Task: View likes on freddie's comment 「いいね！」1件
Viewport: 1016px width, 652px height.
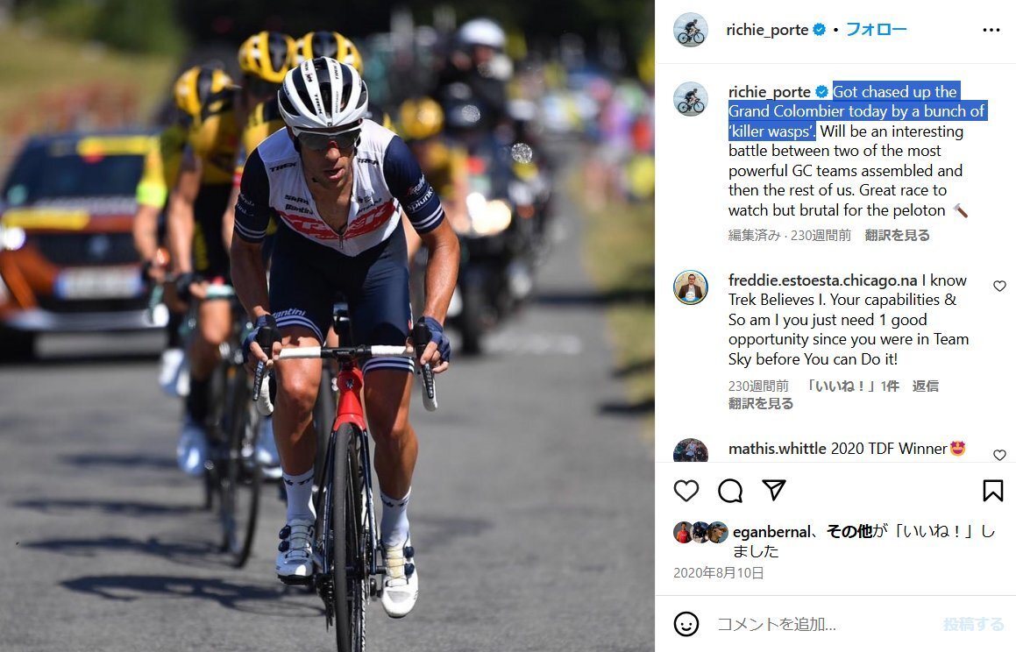Action: 851,386
